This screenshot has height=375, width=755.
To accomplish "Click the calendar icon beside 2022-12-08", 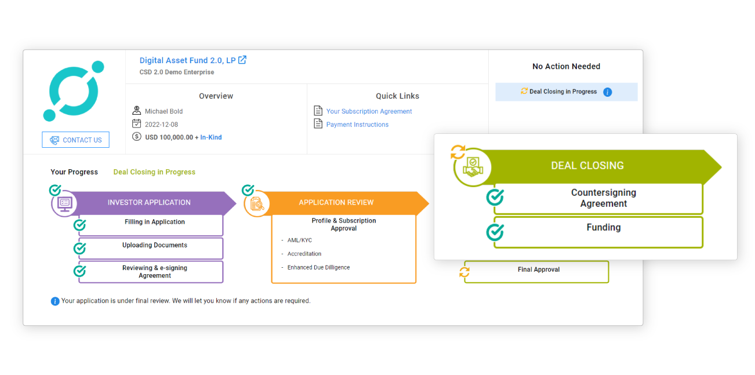I will (x=137, y=123).
